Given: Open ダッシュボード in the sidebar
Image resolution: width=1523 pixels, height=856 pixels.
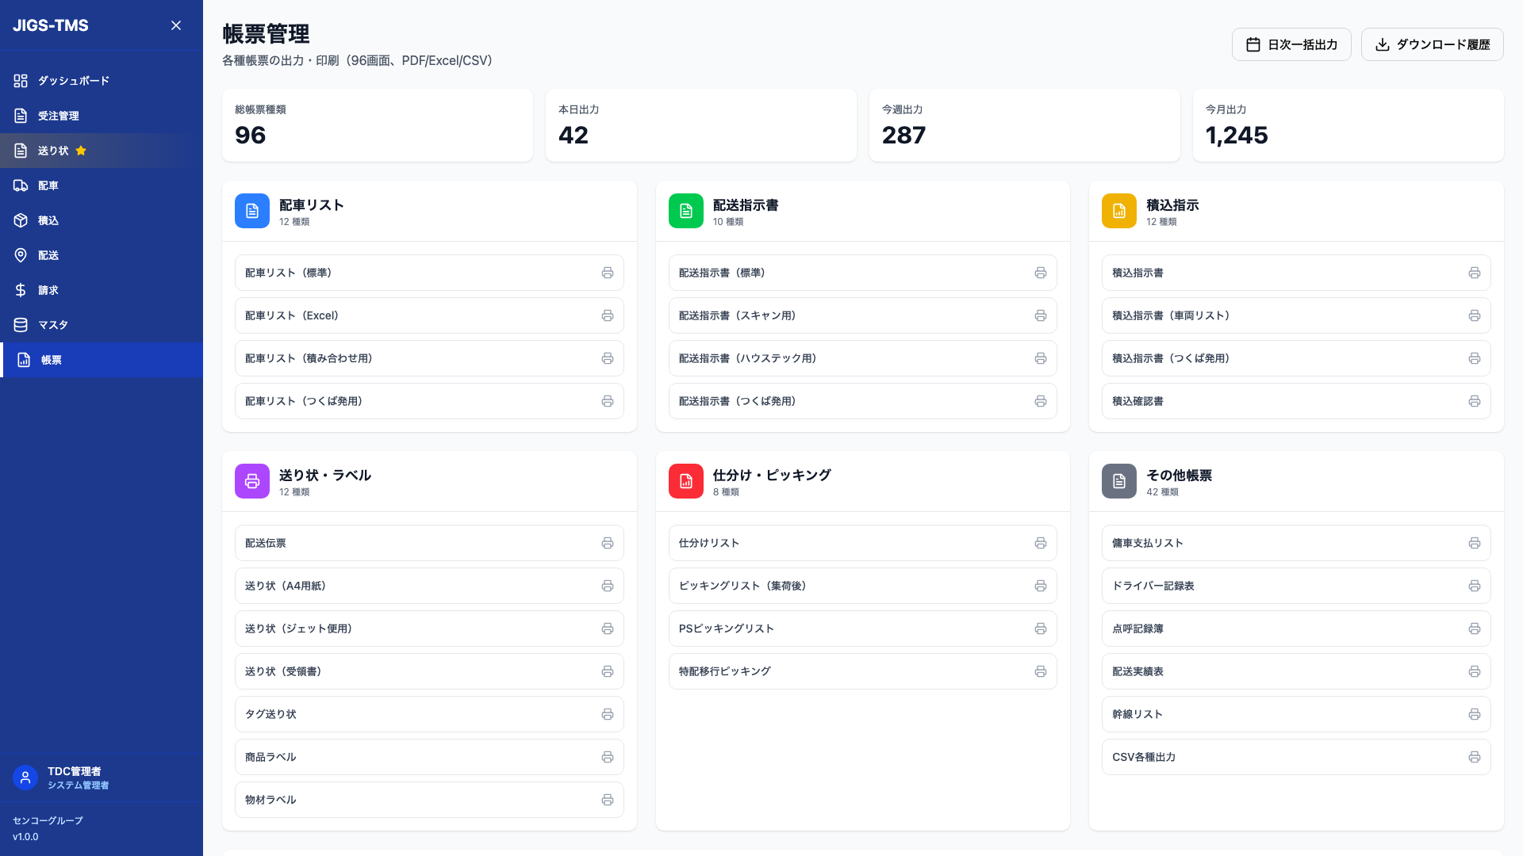Looking at the screenshot, I should coord(73,81).
